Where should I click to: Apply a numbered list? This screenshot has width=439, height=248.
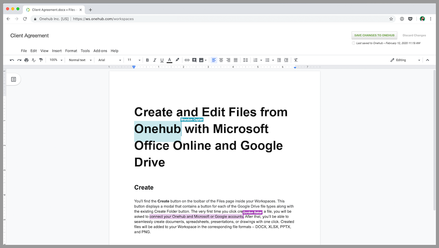[x=255, y=60]
